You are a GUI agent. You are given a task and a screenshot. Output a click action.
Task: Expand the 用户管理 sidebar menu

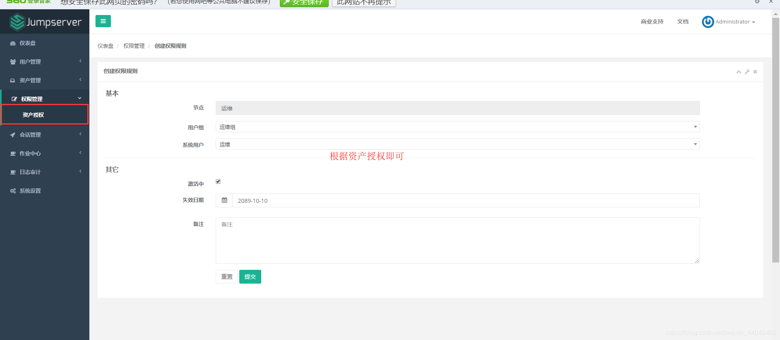[x=45, y=62]
